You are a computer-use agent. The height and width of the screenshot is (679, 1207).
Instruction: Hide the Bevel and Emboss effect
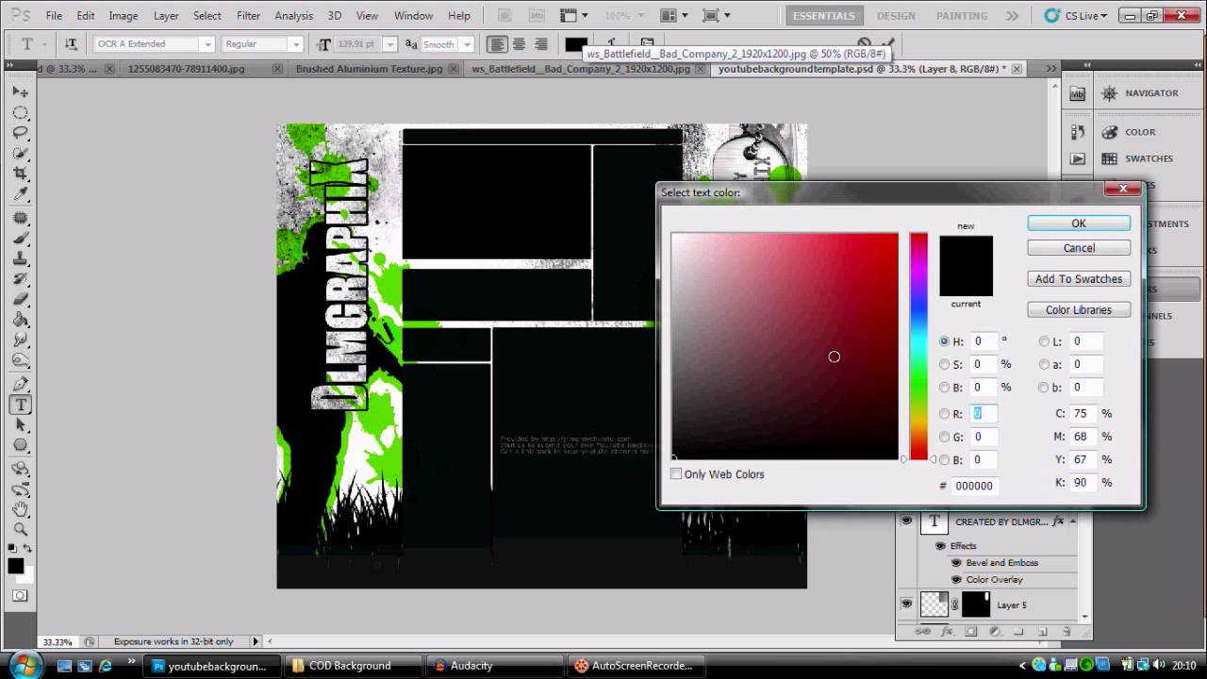coord(956,563)
